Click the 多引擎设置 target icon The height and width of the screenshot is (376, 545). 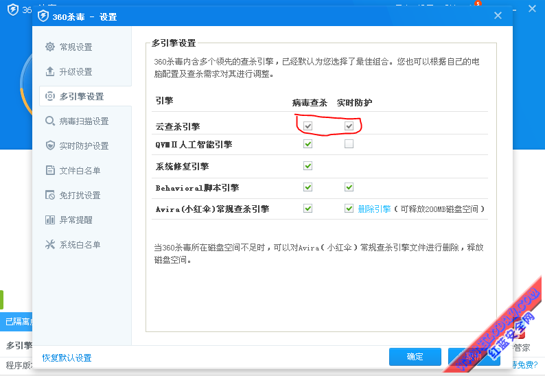pyautogui.click(x=50, y=96)
